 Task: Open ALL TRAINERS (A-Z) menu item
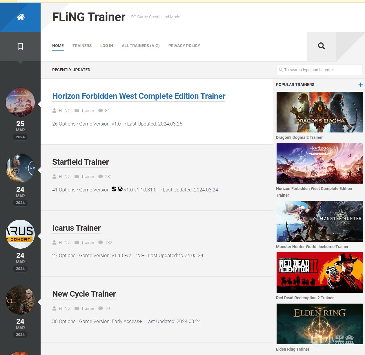click(x=141, y=46)
